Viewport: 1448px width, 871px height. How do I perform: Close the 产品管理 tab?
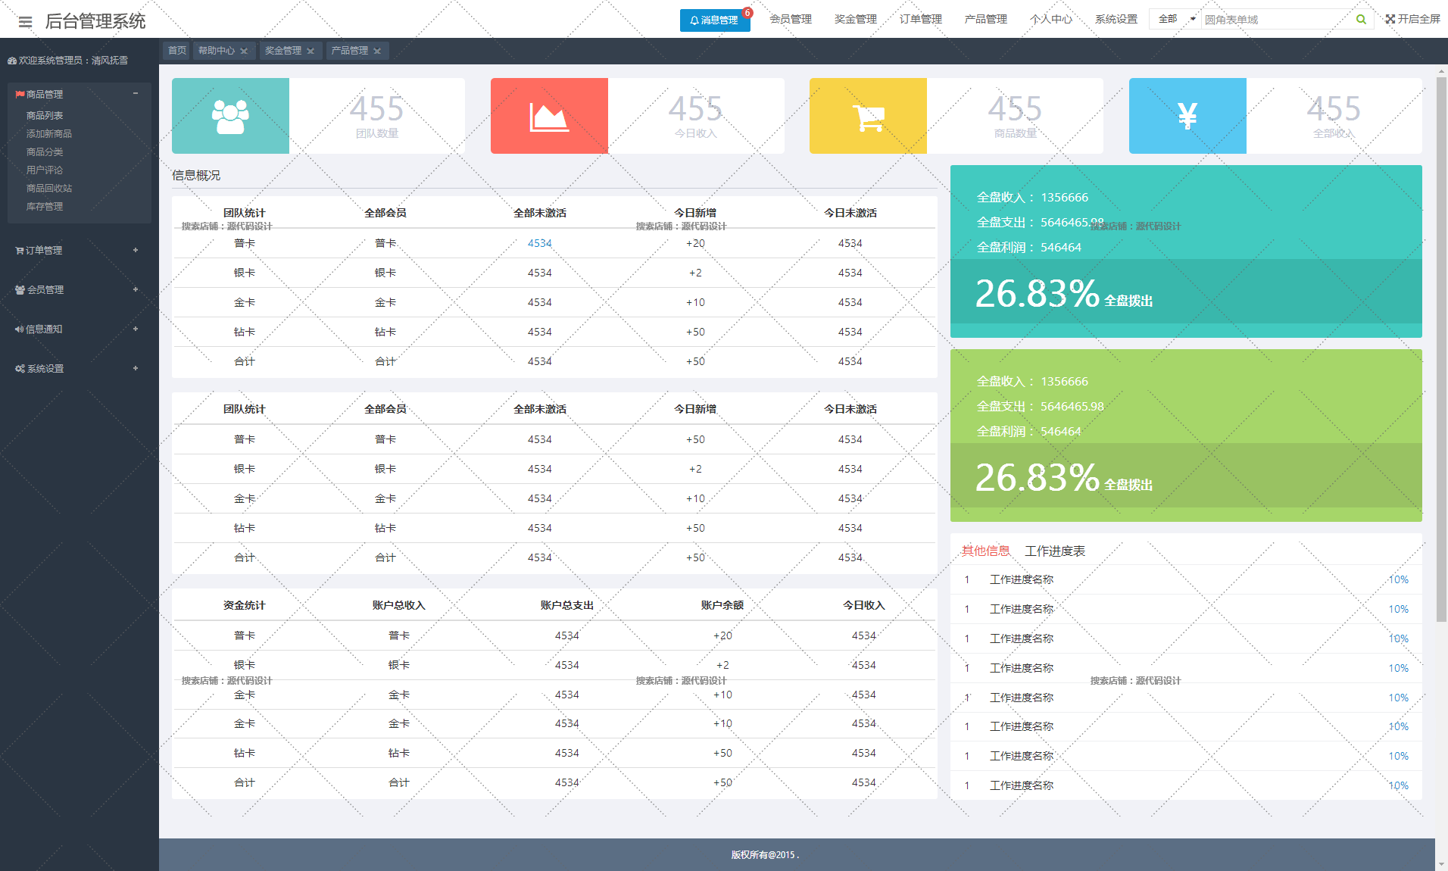point(377,52)
